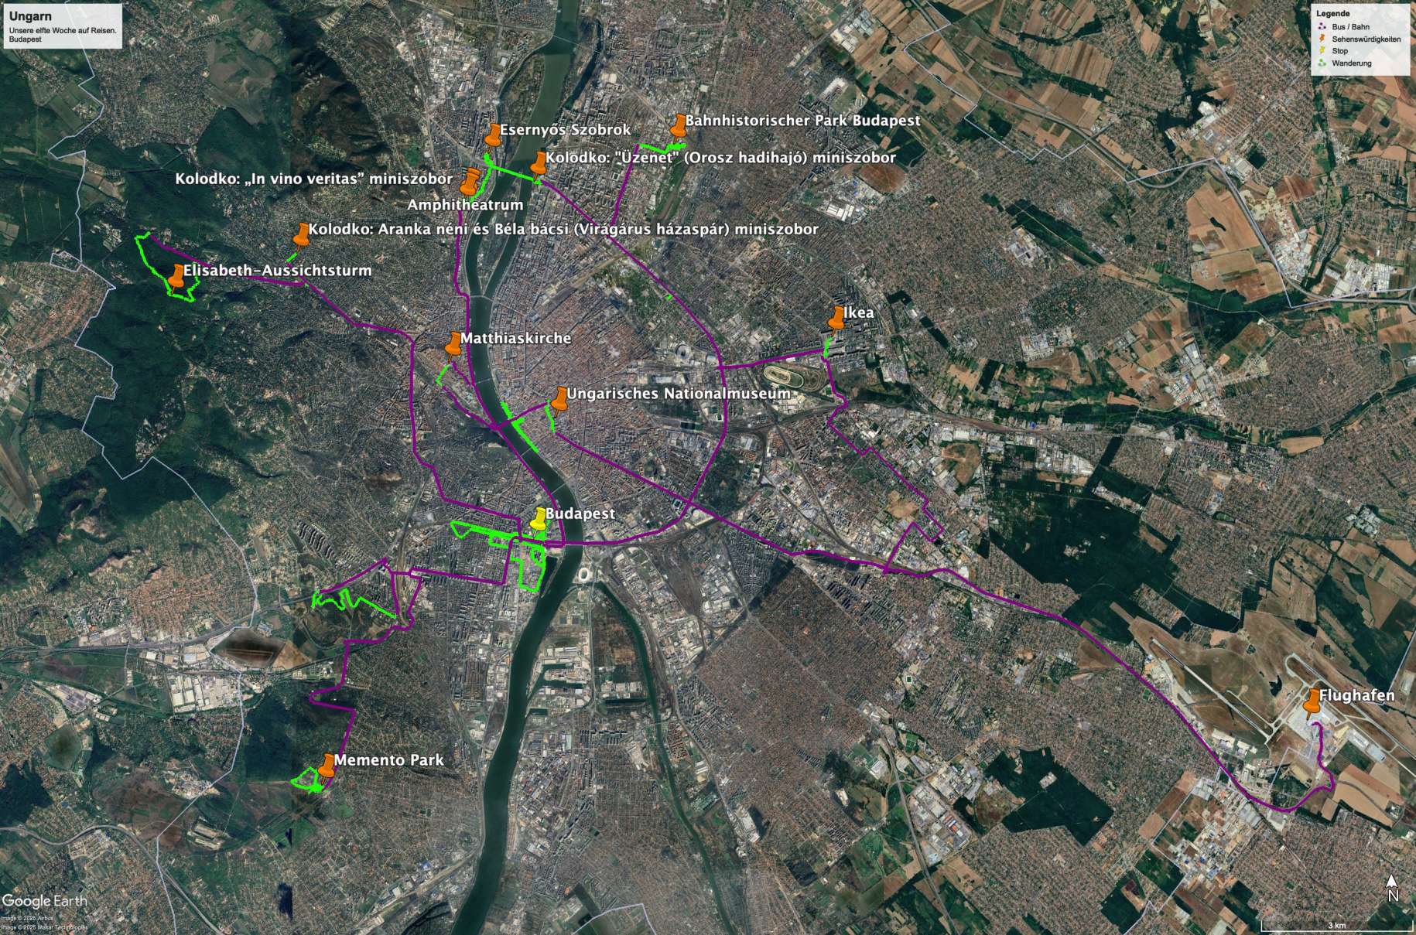
Task: Select the Matthiaskirche orange pin
Action: click(x=453, y=344)
